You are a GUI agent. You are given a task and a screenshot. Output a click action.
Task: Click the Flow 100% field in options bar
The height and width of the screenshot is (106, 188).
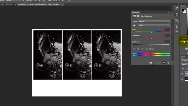(x=55, y=1)
